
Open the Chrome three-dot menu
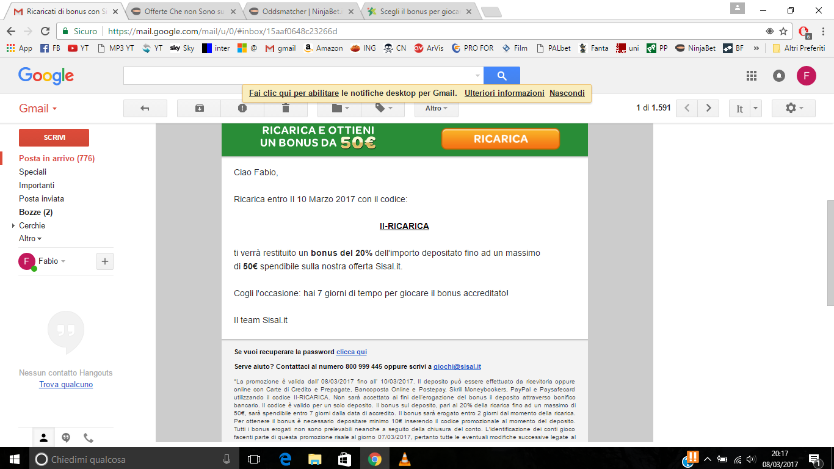point(823,31)
